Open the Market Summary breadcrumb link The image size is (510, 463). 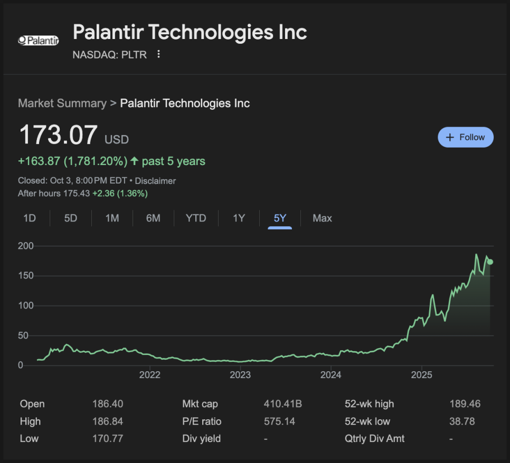62,103
